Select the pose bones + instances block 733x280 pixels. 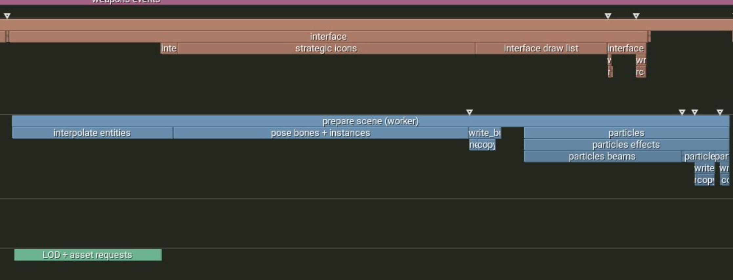(321, 133)
